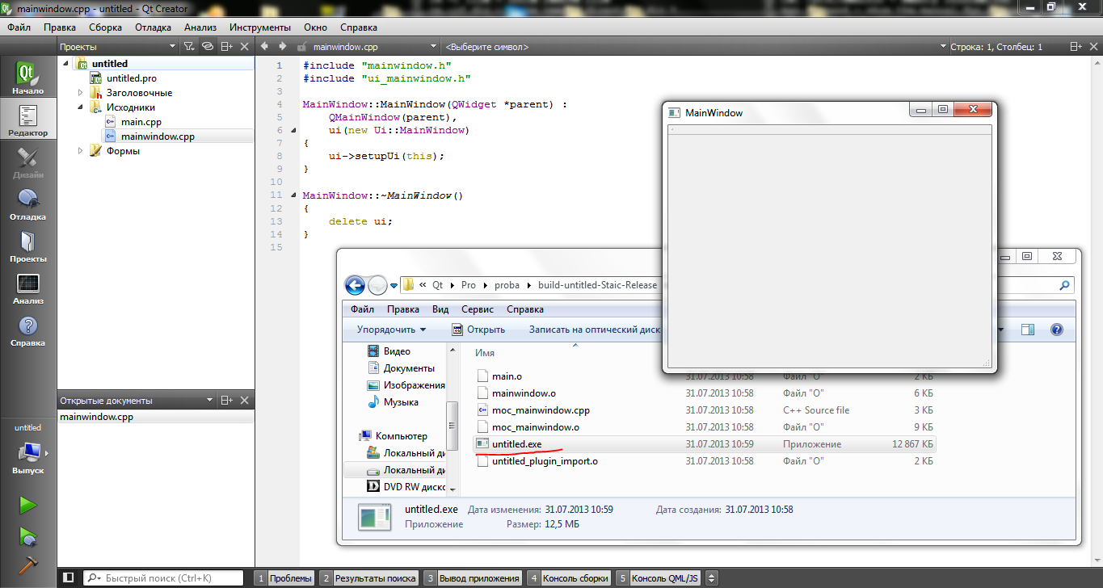This screenshot has height=588, width=1103.
Task: Select untitled.pro in project tree
Action: tap(132, 78)
